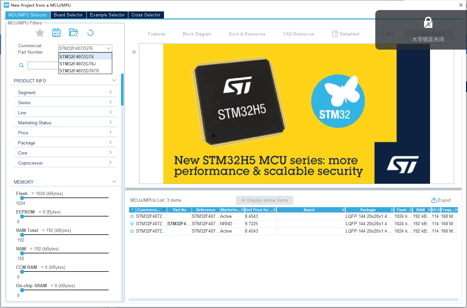This screenshot has height=308, width=467.
Task: Remove the Unit Price column via its X
Action: coord(274,210)
